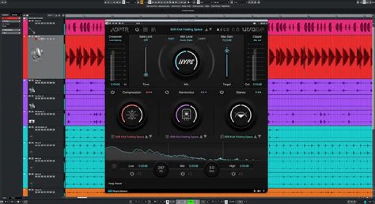The width and height of the screenshot is (375, 204).
Task: Click the Tone slider handle
Action: [x=146, y=75]
